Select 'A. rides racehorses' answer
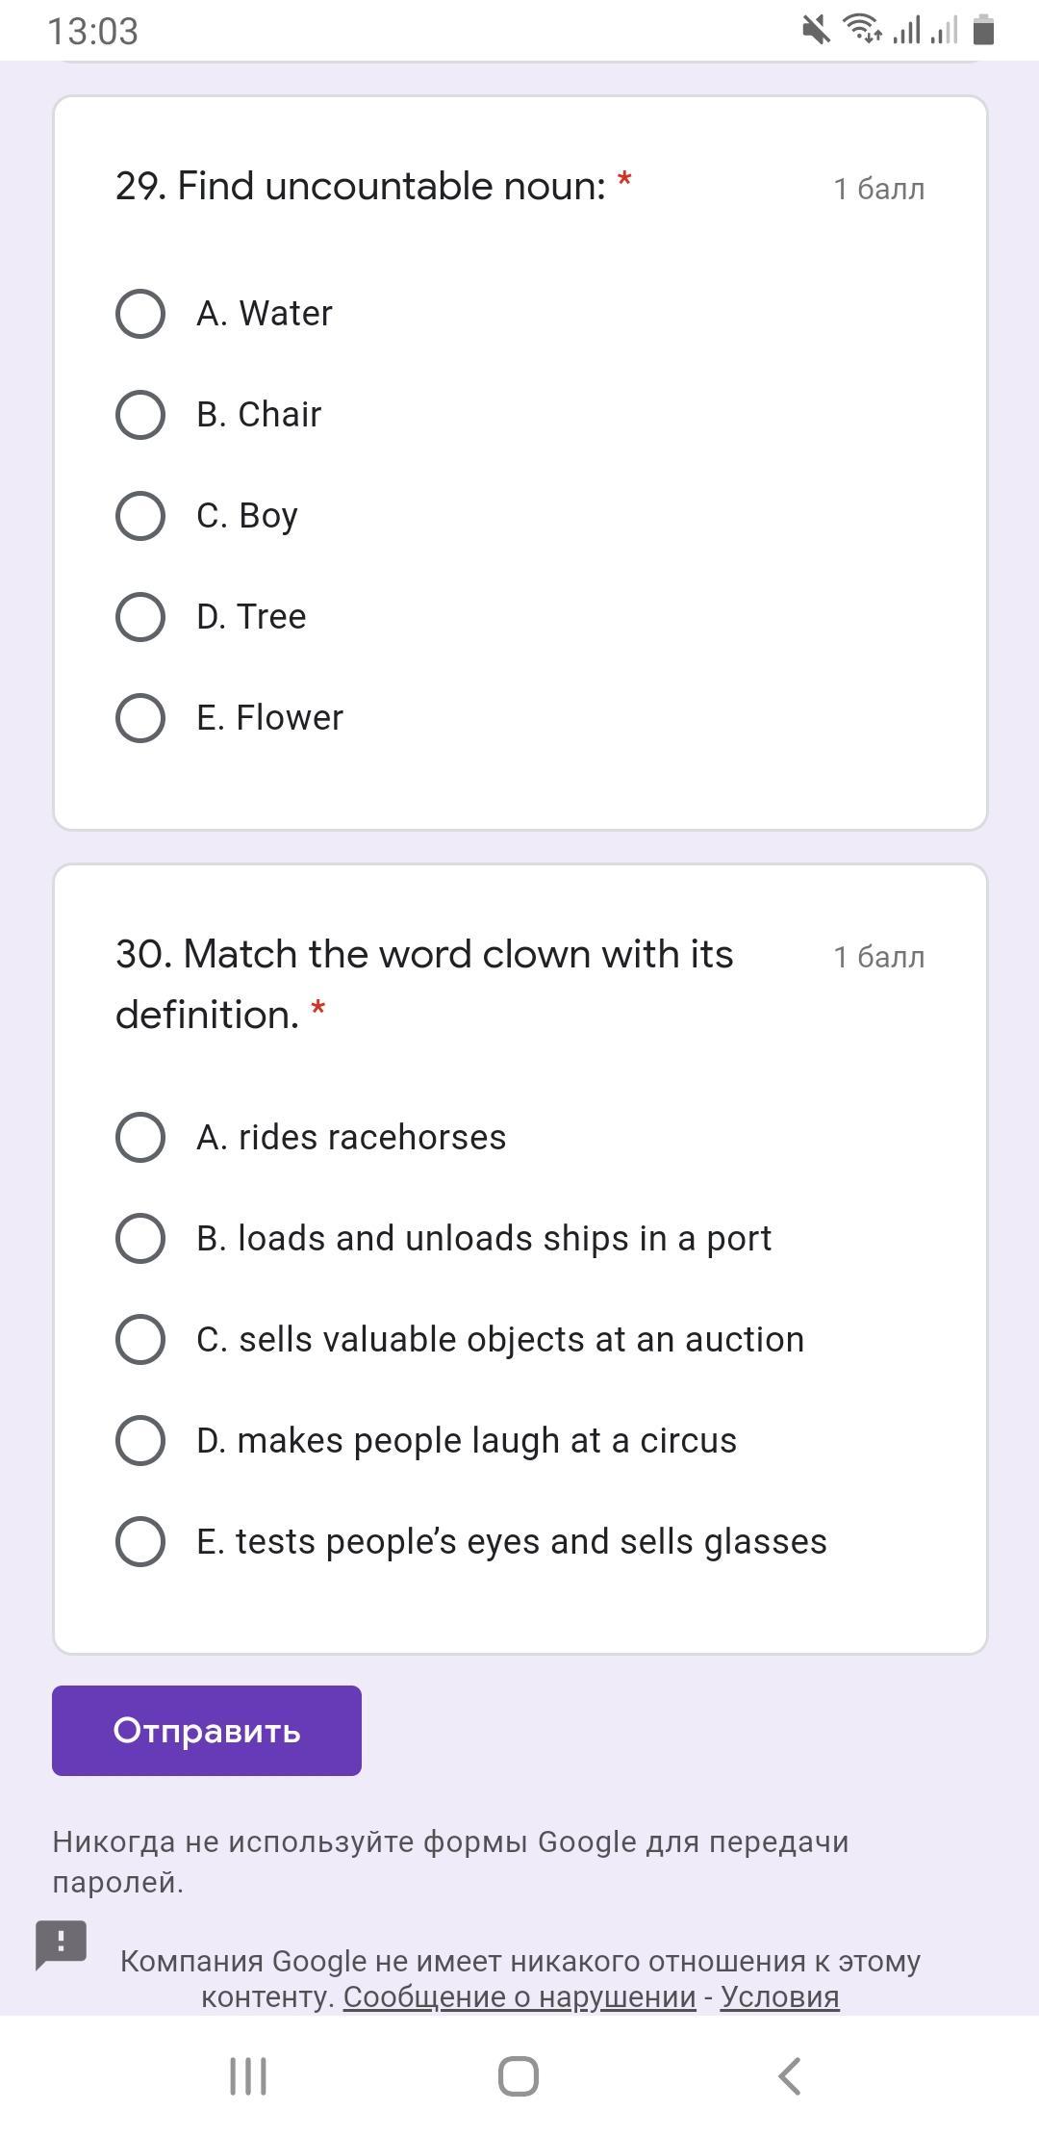Viewport: 1039px width, 2137px height. [140, 1138]
